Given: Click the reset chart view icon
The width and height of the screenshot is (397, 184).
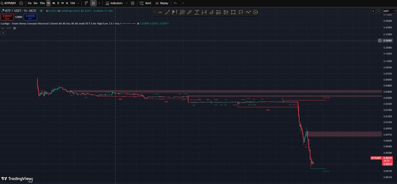Looking at the screenshot, I should coord(379,11).
